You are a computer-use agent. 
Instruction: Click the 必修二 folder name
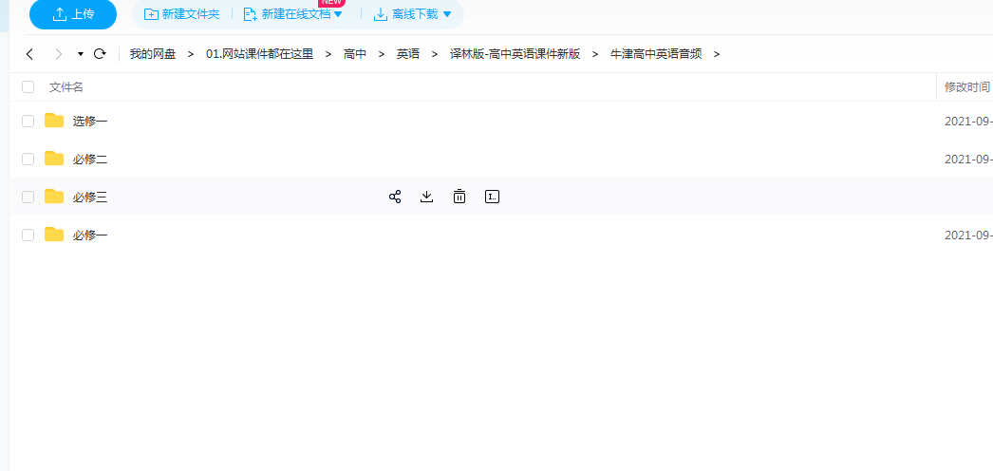coord(90,159)
